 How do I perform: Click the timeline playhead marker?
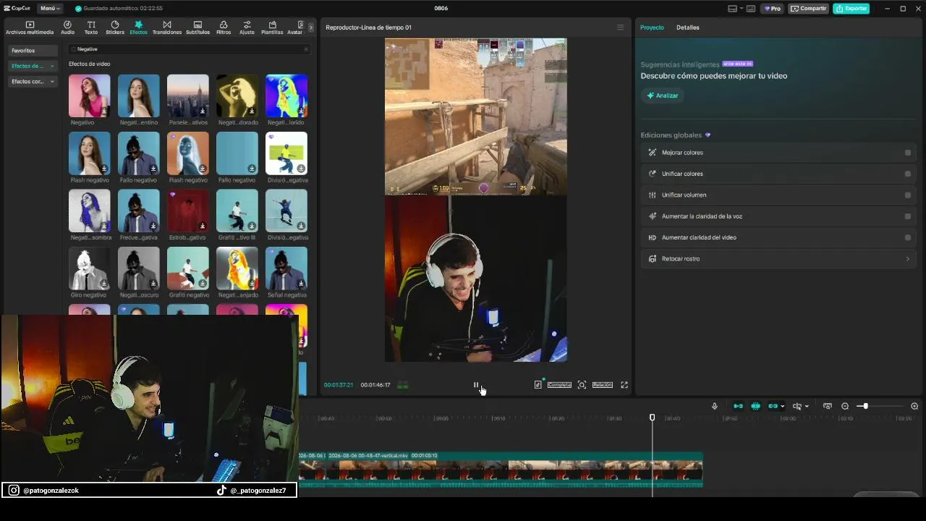[652, 418]
